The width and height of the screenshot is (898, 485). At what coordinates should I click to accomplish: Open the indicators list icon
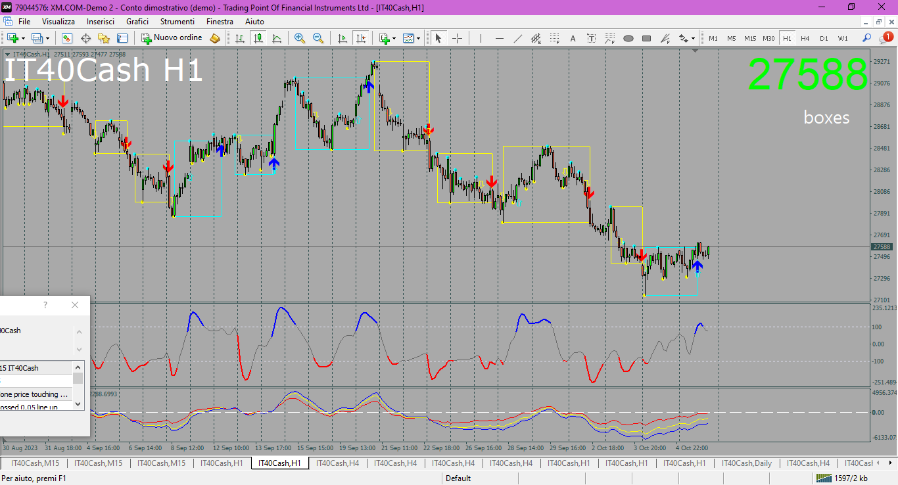384,38
